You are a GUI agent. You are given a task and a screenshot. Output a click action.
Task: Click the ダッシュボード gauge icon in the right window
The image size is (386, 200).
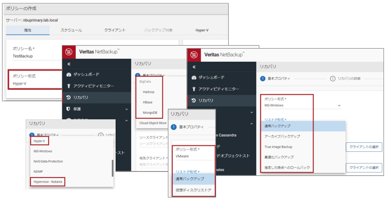pos(194,78)
